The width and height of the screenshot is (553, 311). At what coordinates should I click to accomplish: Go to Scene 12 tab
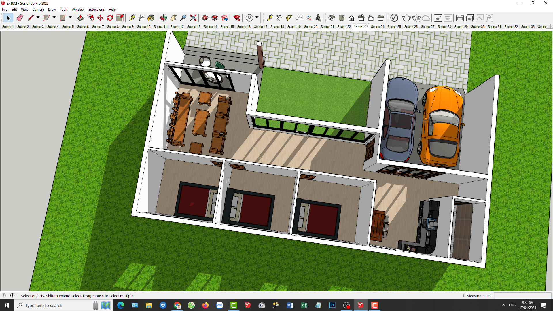[x=177, y=26]
